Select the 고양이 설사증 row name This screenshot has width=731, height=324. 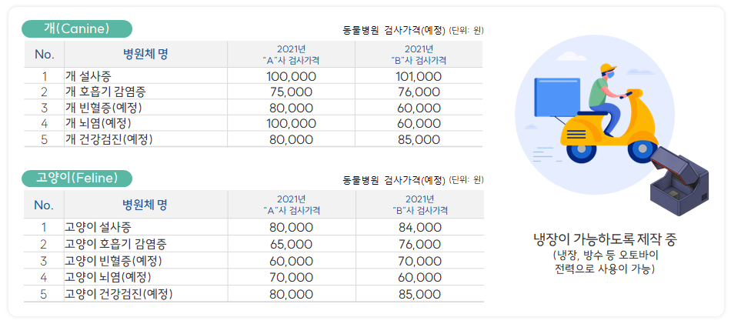(x=98, y=227)
